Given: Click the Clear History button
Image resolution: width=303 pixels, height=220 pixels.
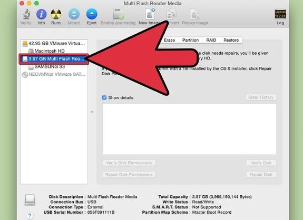Looking at the screenshot, I should click(261, 97).
